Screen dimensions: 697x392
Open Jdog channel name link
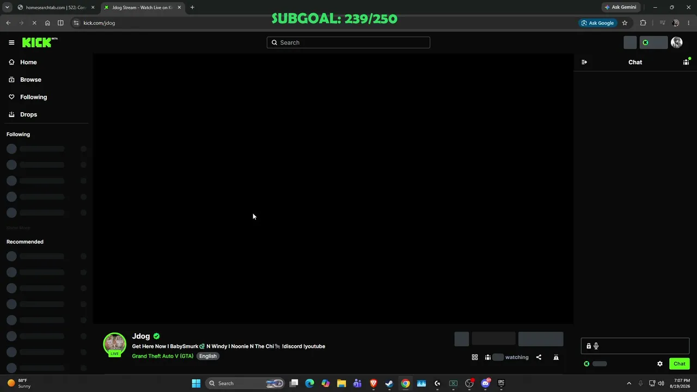click(141, 336)
